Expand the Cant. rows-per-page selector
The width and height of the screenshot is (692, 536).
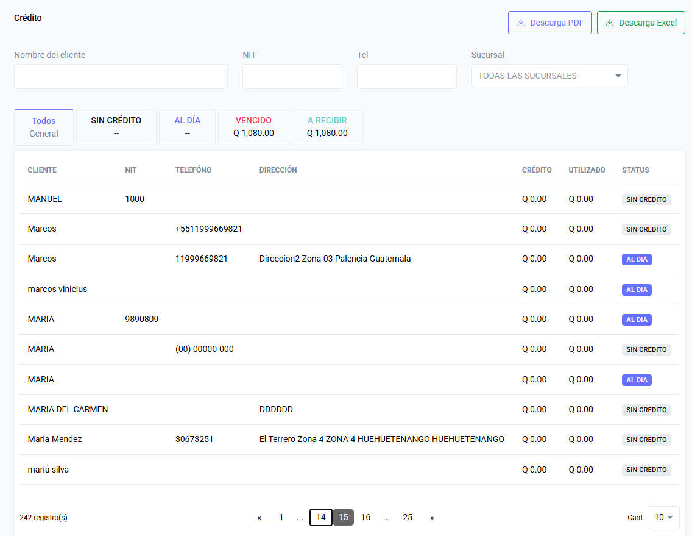coord(663,518)
